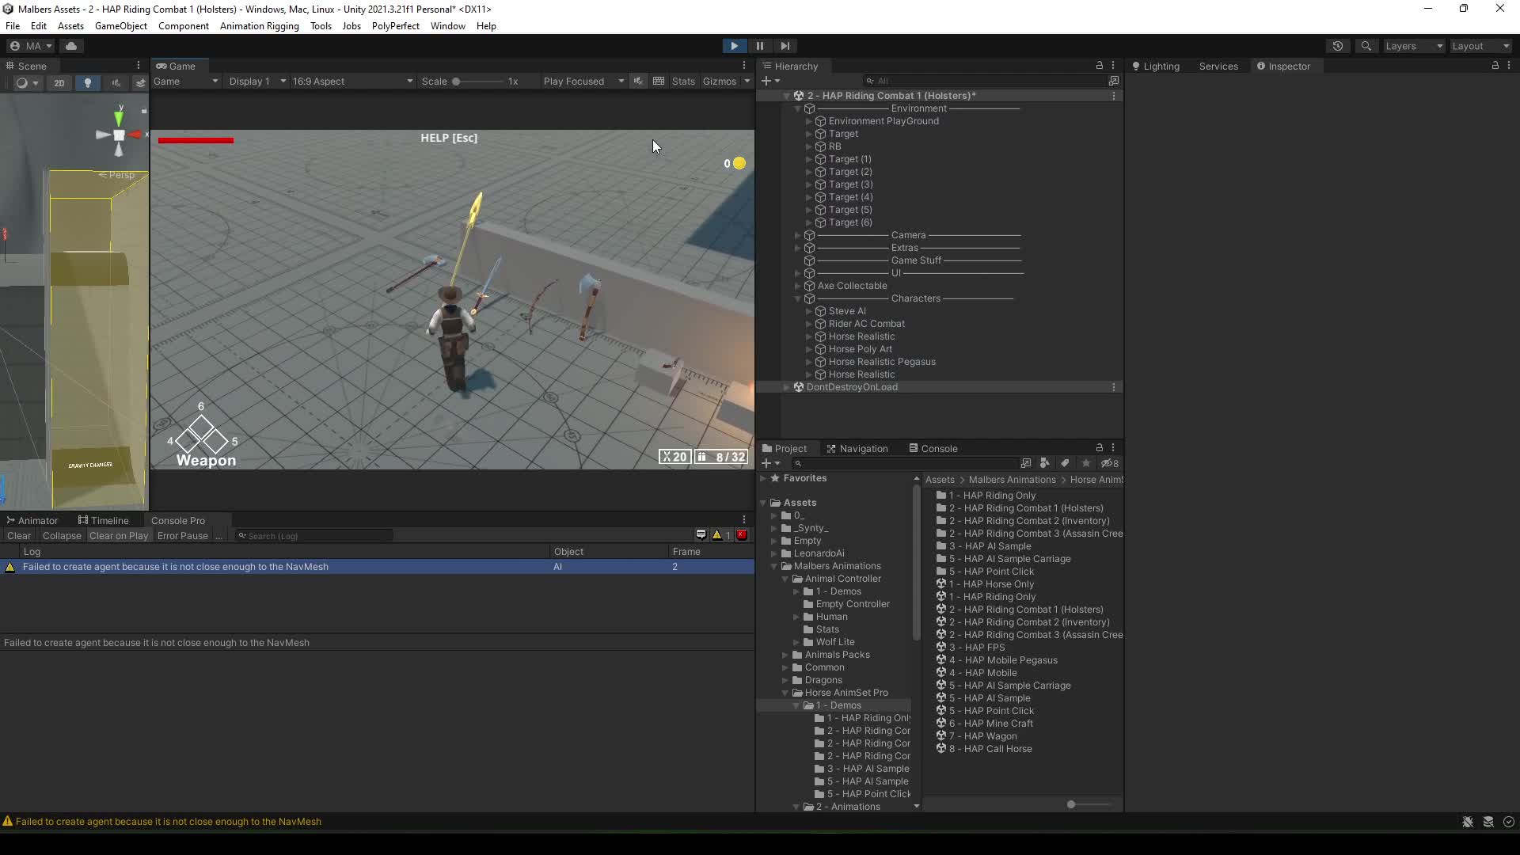Click the toolbar Search magnifier icon

pyautogui.click(x=1366, y=46)
